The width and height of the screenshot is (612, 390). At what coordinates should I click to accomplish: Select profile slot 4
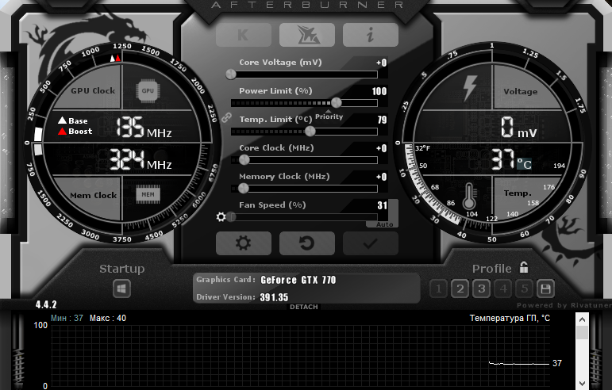[503, 289]
